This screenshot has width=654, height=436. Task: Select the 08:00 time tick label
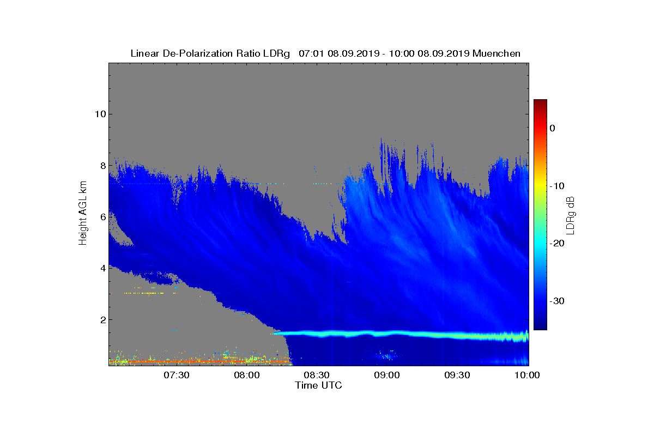(246, 375)
